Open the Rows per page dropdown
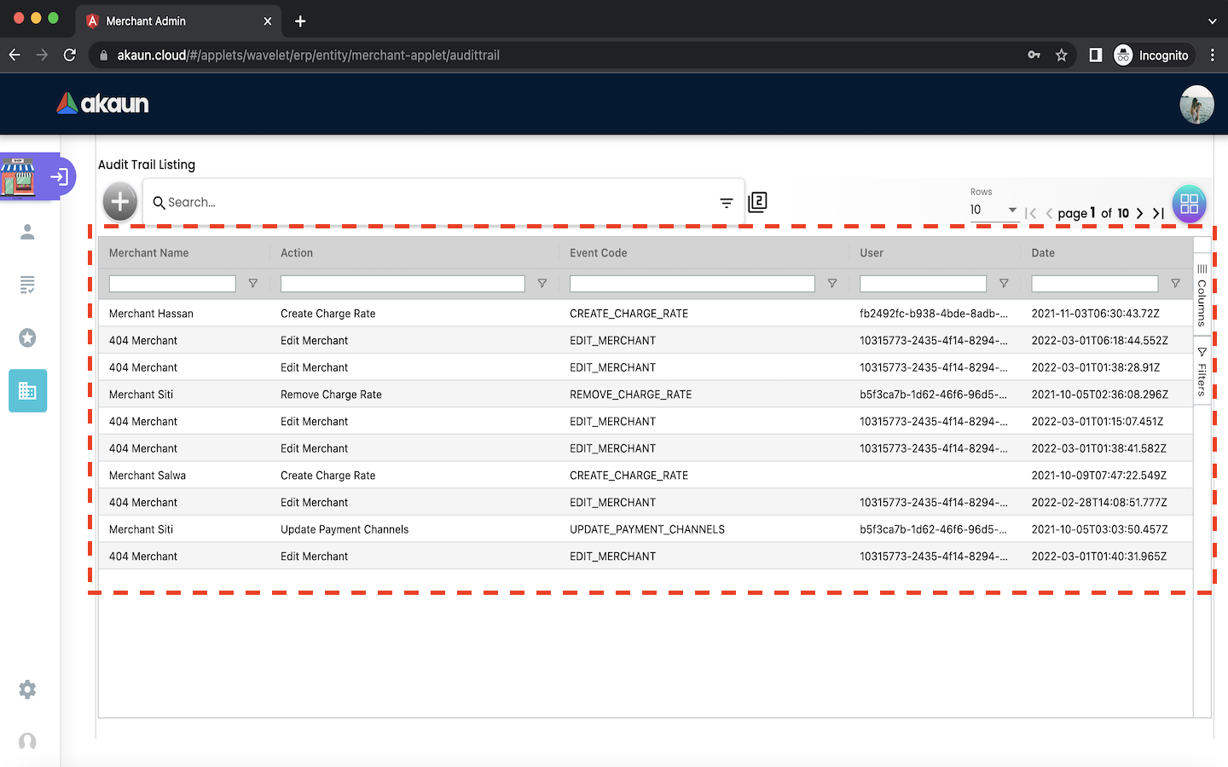The image size is (1228, 767). click(x=993, y=210)
